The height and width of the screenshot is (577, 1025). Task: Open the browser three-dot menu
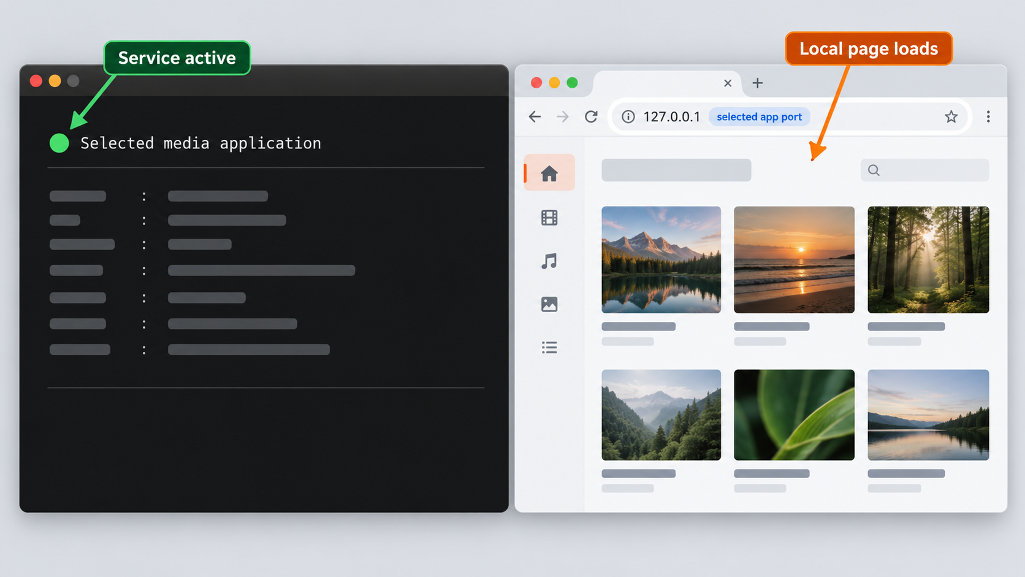pos(988,117)
